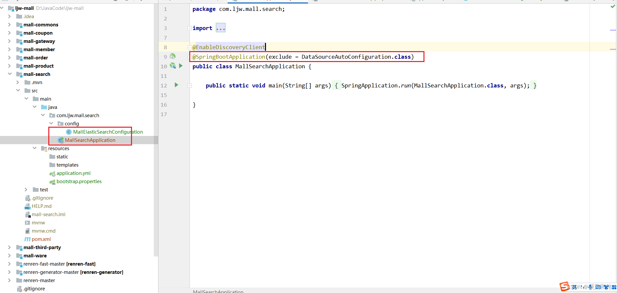Expand the mall-gateway module arrow
The height and width of the screenshot is (293, 617).
10,41
